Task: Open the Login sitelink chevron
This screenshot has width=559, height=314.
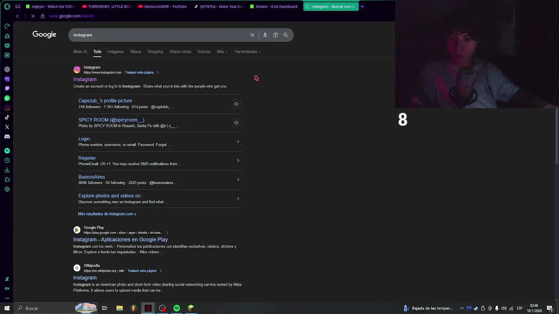Action: [x=238, y=141]
